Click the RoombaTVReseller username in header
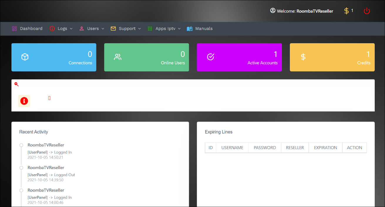The height and width of the screenshot is (207, 385). coord(315,11)
